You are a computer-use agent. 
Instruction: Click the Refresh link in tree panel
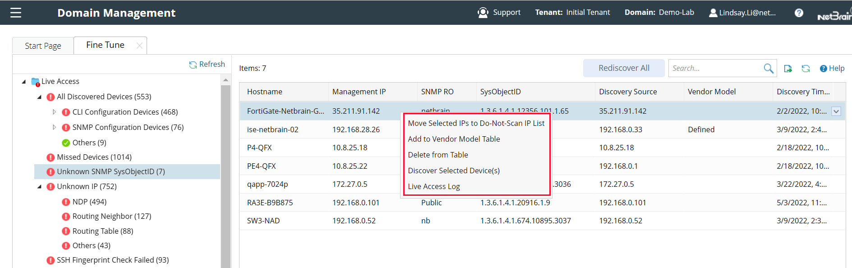[x=207, y=65]
